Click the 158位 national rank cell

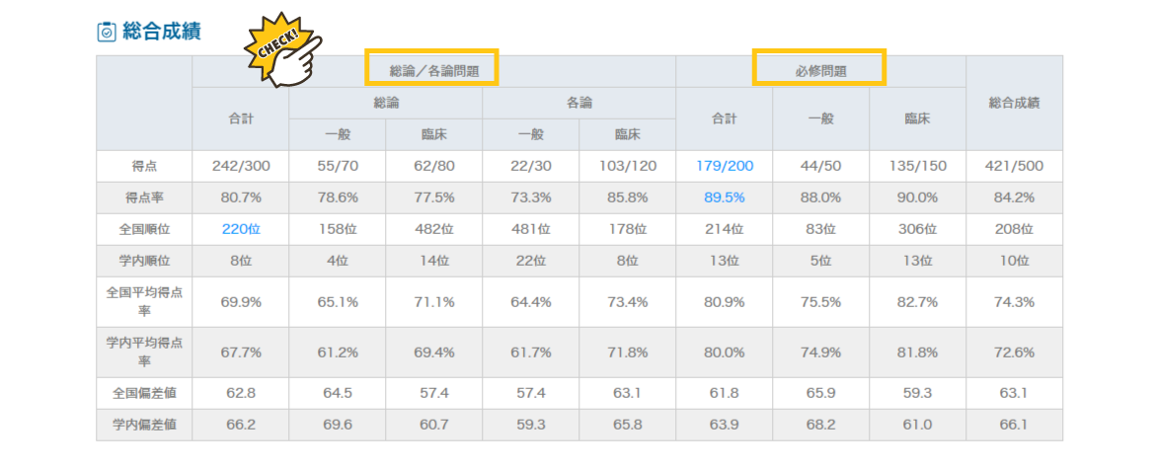point(338,230)
